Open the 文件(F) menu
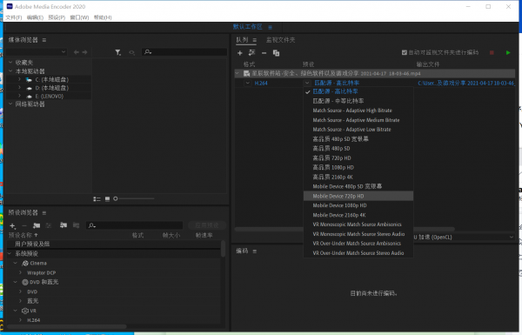 [14, 17]
